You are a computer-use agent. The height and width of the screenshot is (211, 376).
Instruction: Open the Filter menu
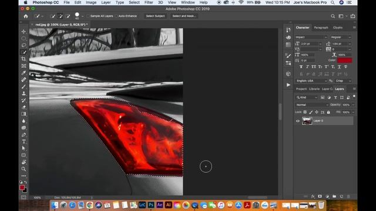(x=149, y=2)
